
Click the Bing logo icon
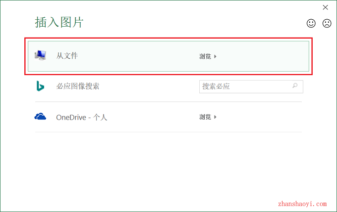click(40, 86)
